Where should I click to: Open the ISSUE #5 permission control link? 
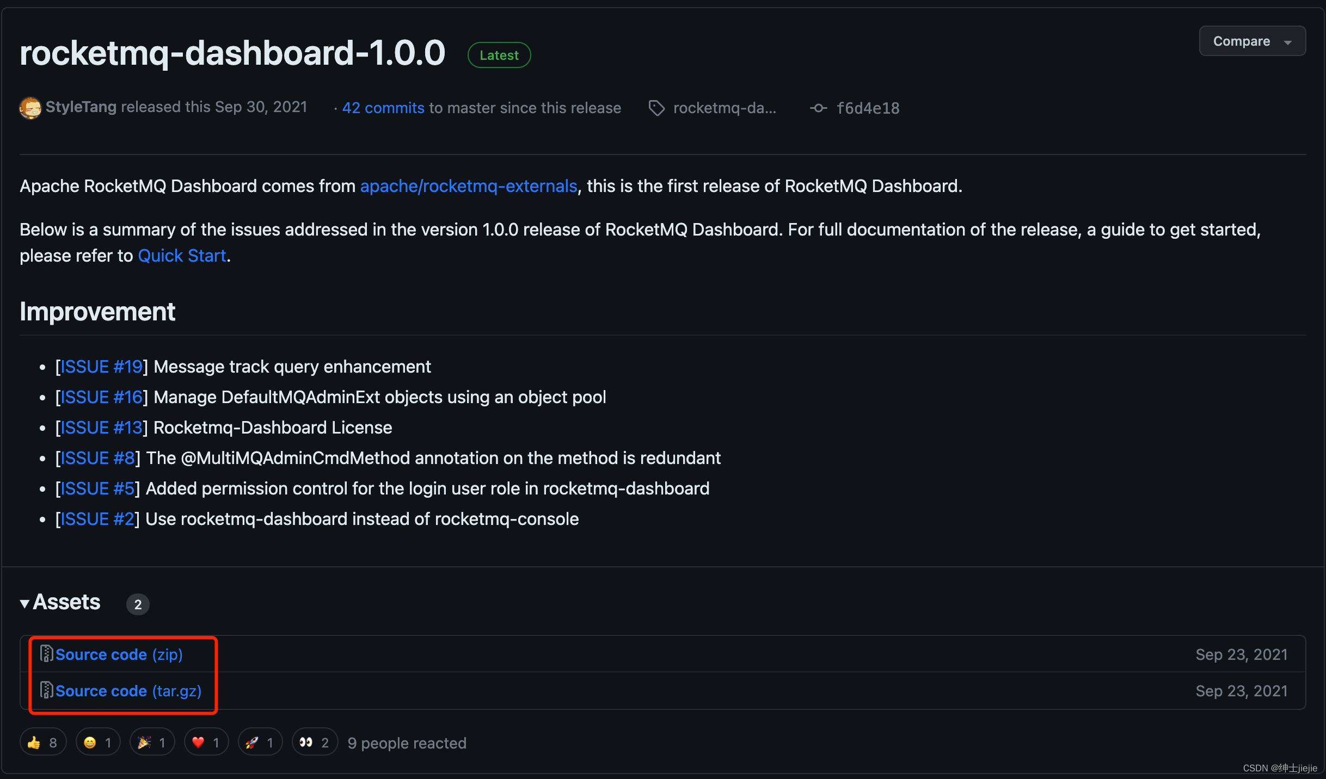97,489
